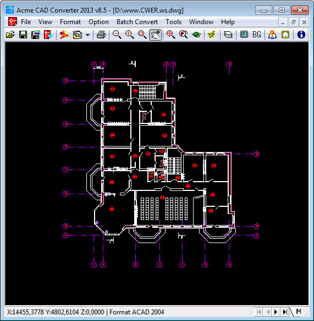Zoom out with minus magnifier

[117, 35]
